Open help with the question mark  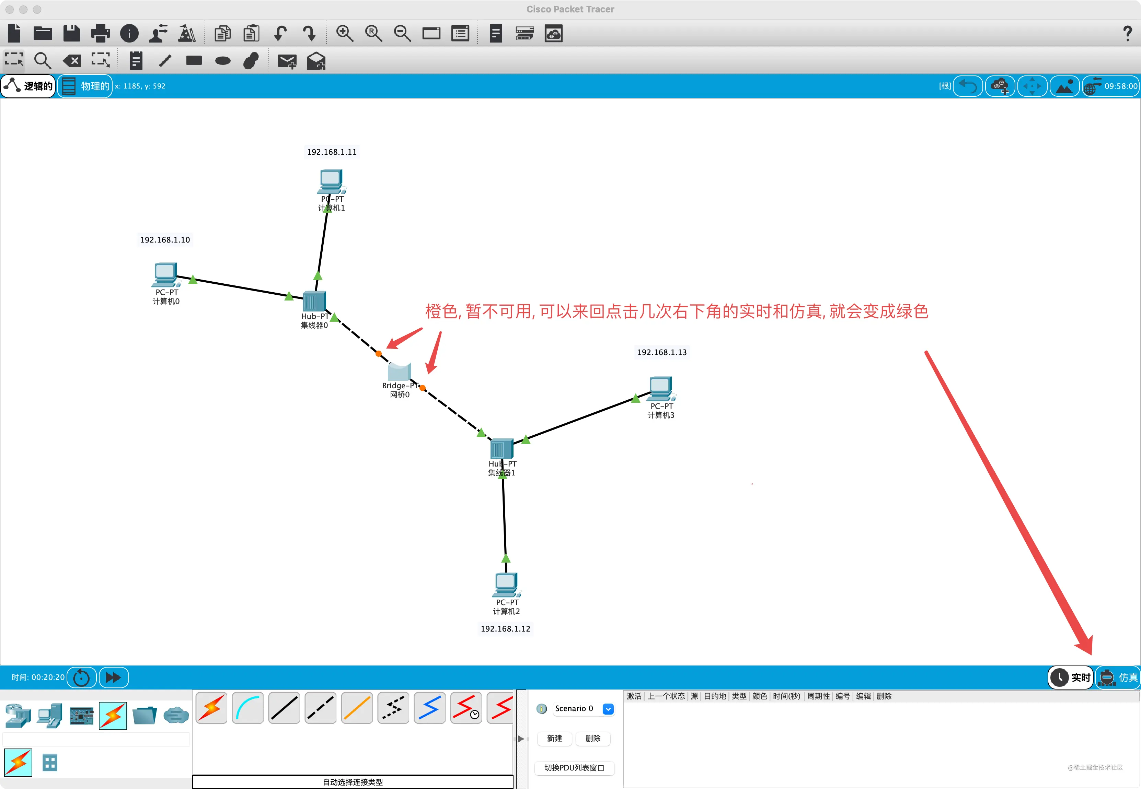(x=1127, y=33)
